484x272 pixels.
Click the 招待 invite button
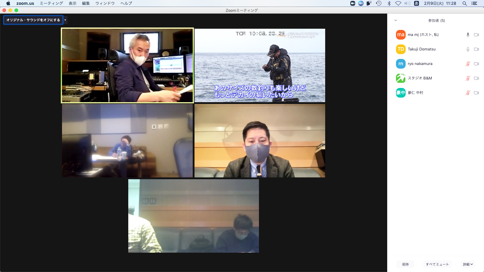405,264
